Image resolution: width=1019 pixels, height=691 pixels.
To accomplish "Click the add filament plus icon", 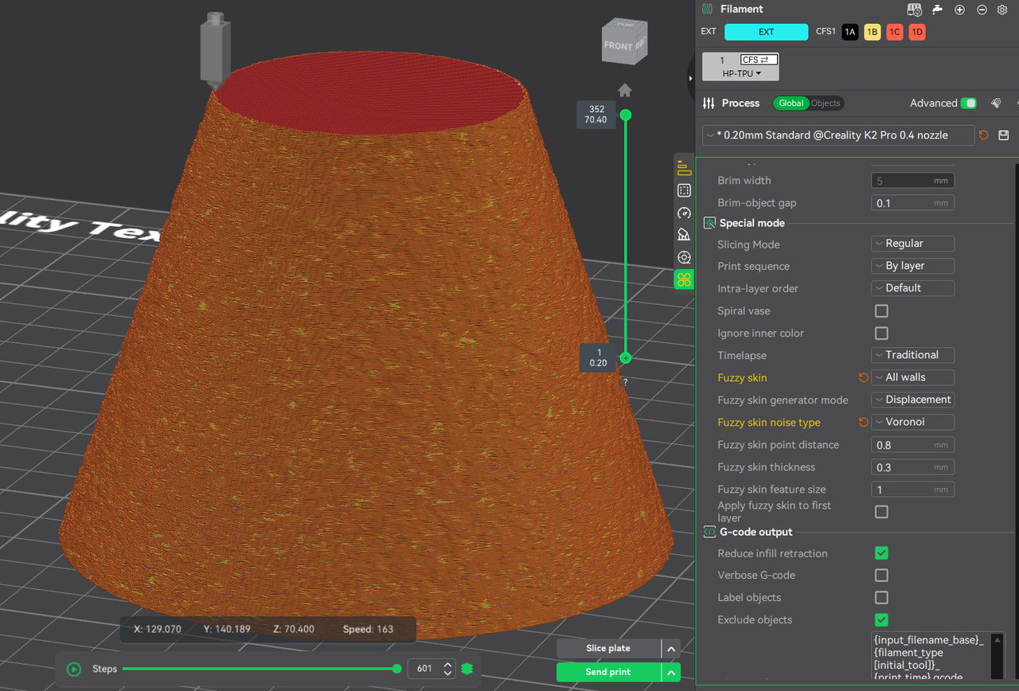I will [959, 10].
